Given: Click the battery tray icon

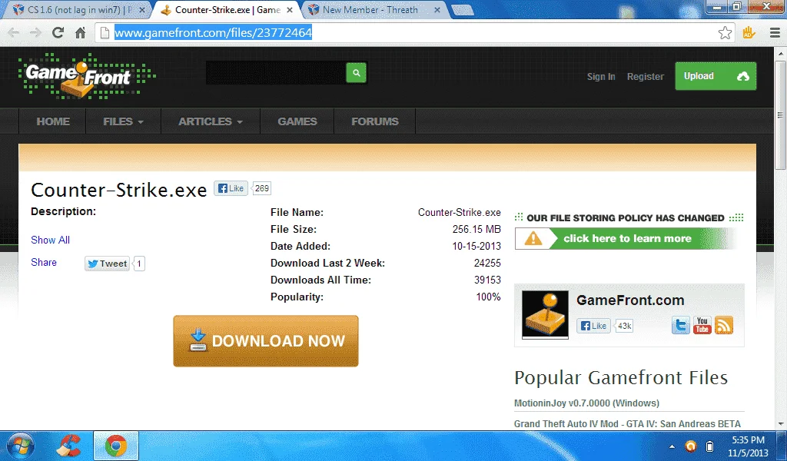Looking at the screenshot, I should click(x=709, y=446).
